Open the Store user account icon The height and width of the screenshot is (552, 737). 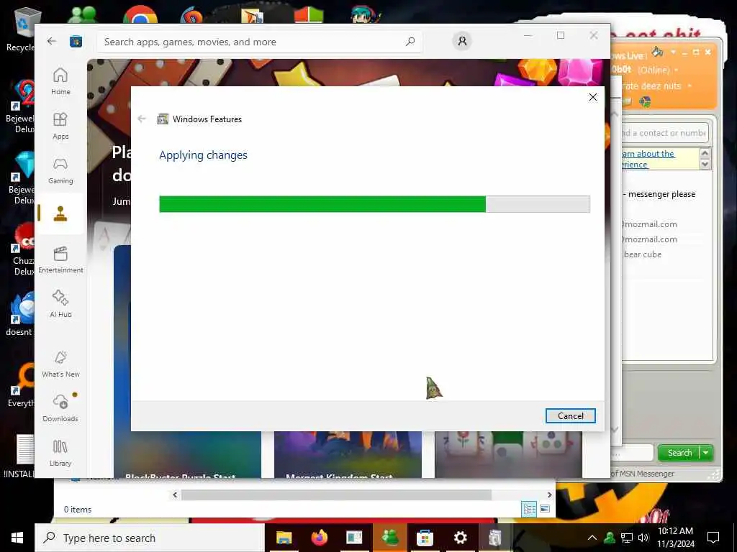point(462,41)
